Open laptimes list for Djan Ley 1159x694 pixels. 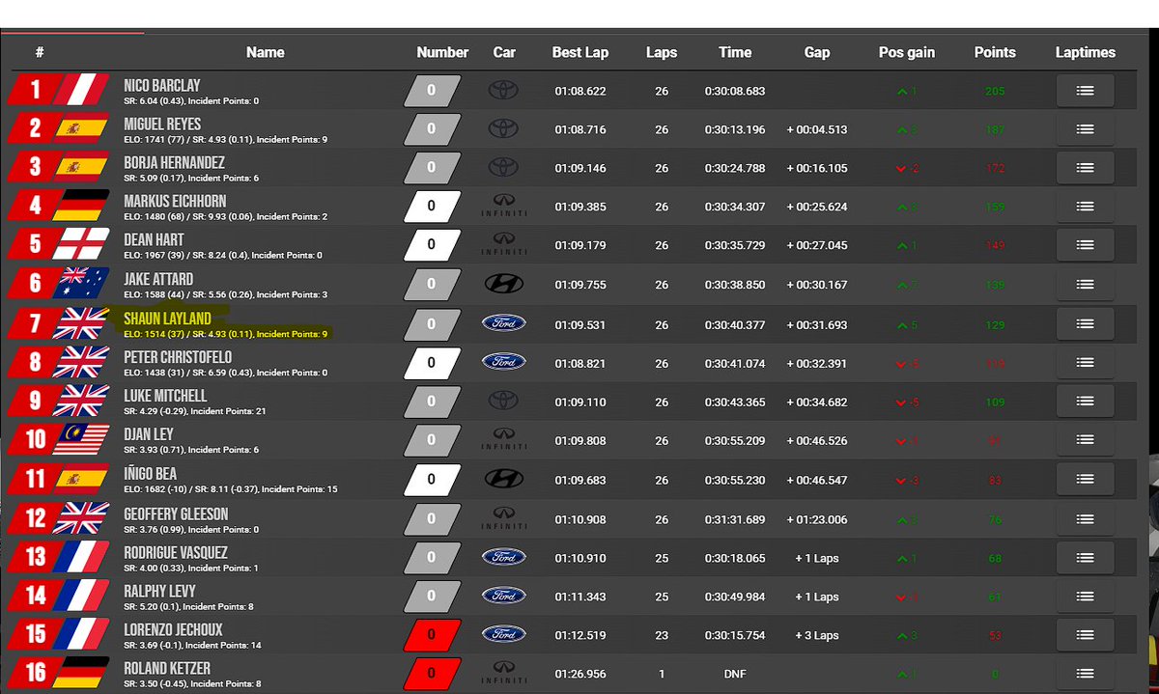point(1085,440)
